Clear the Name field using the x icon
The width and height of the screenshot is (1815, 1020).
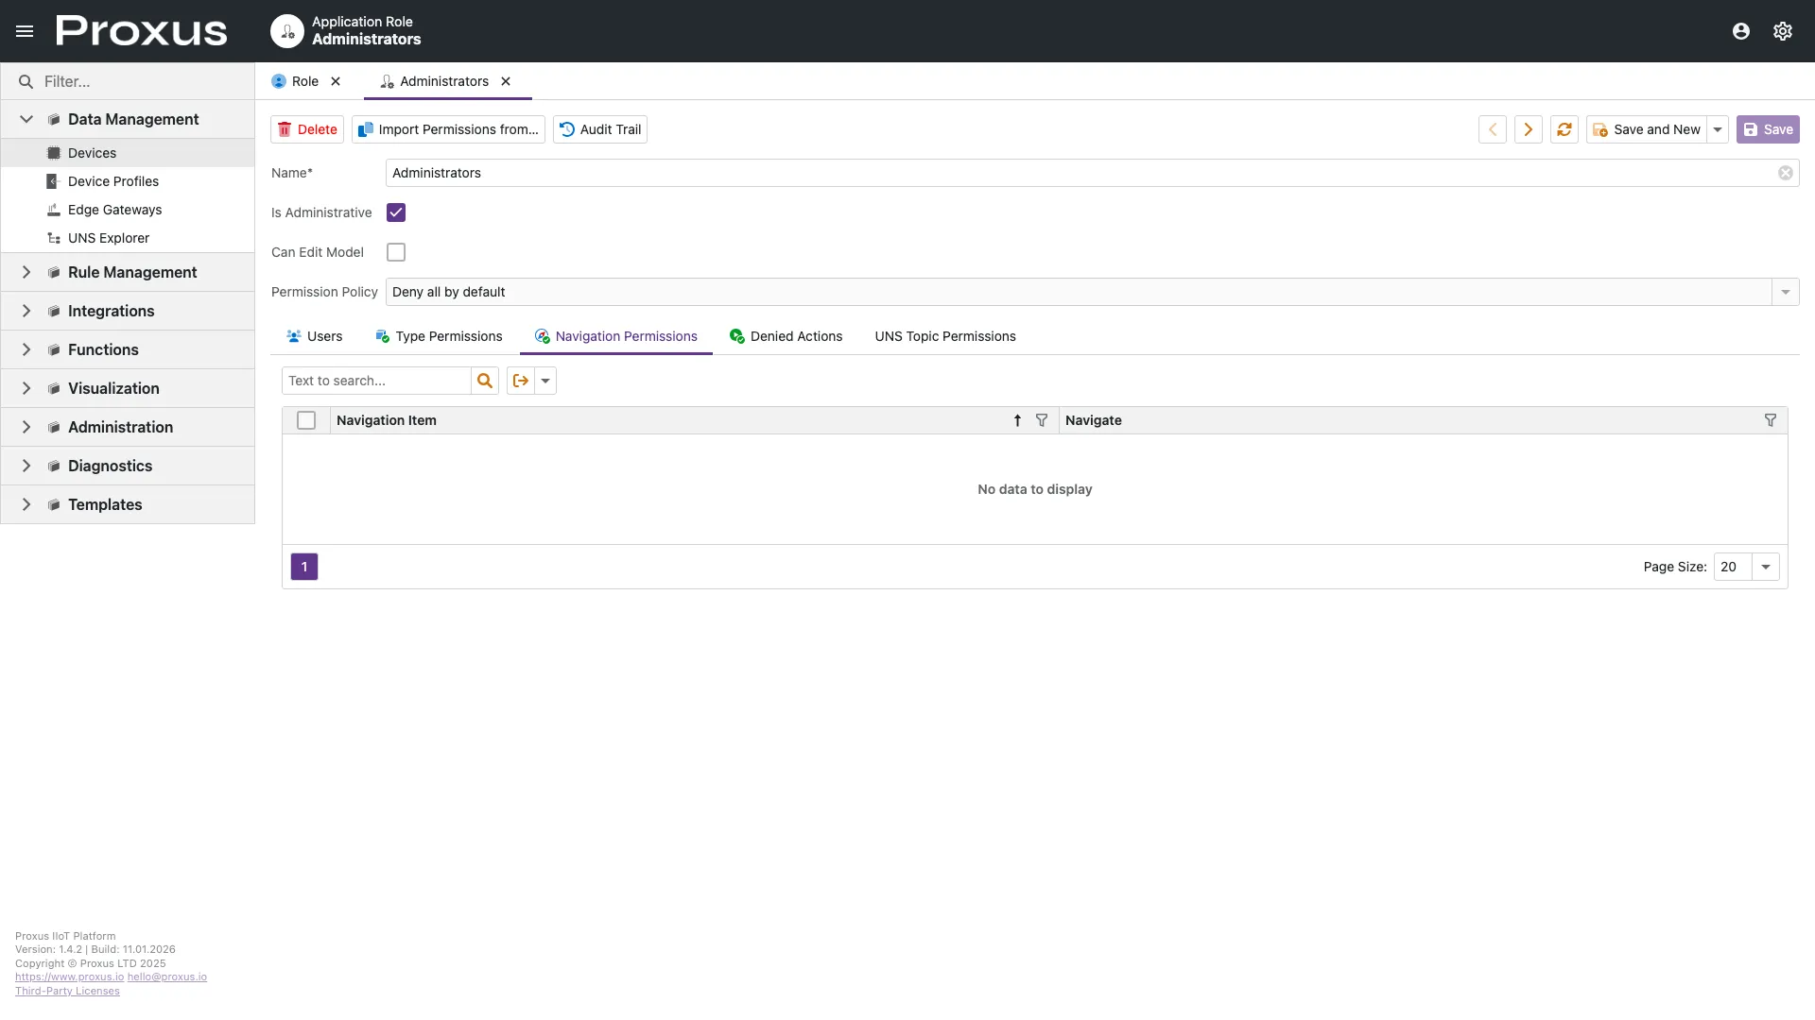(1785, 173)
